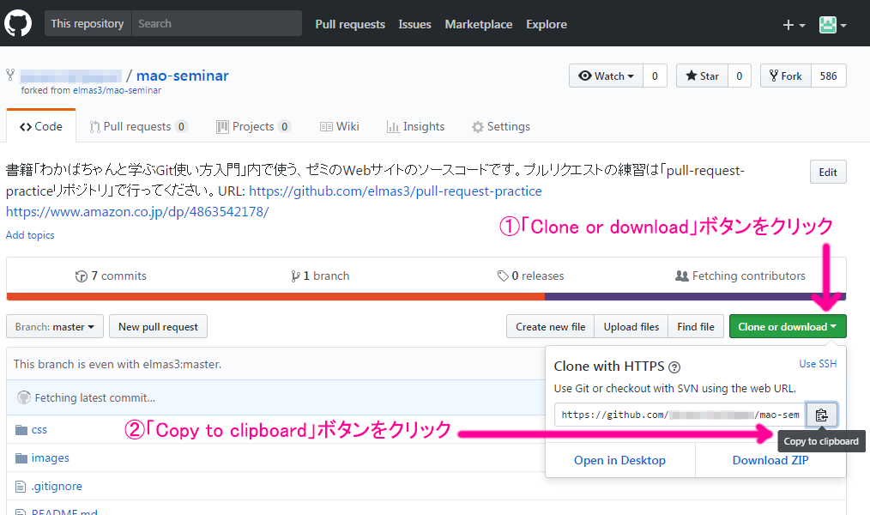Open the 7 commits history
Screen dimensions: 870x515
coord(111,276)
